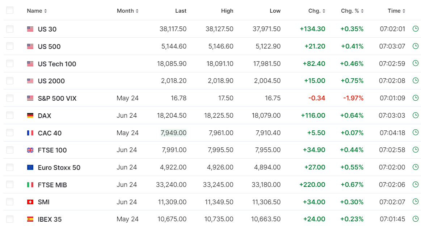Go to the Euro Stoxx 50 page

(x=59, y=167)
